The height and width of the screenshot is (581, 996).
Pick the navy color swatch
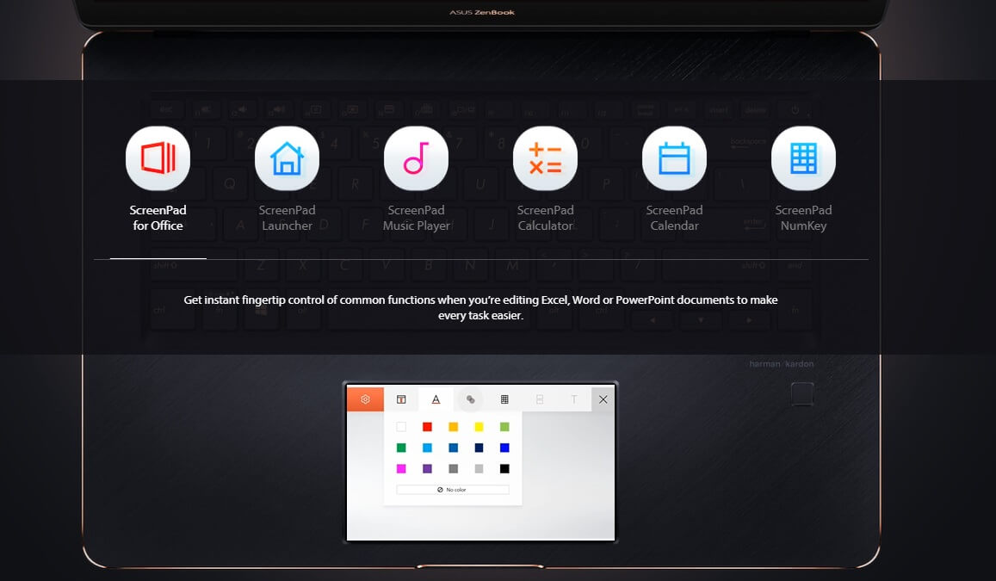(x=479, y=448)
